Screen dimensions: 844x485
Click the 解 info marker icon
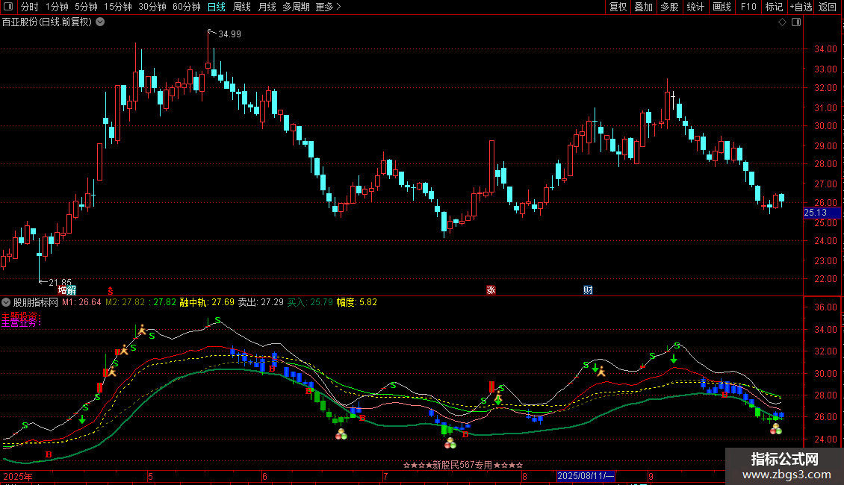pos(71,290)
